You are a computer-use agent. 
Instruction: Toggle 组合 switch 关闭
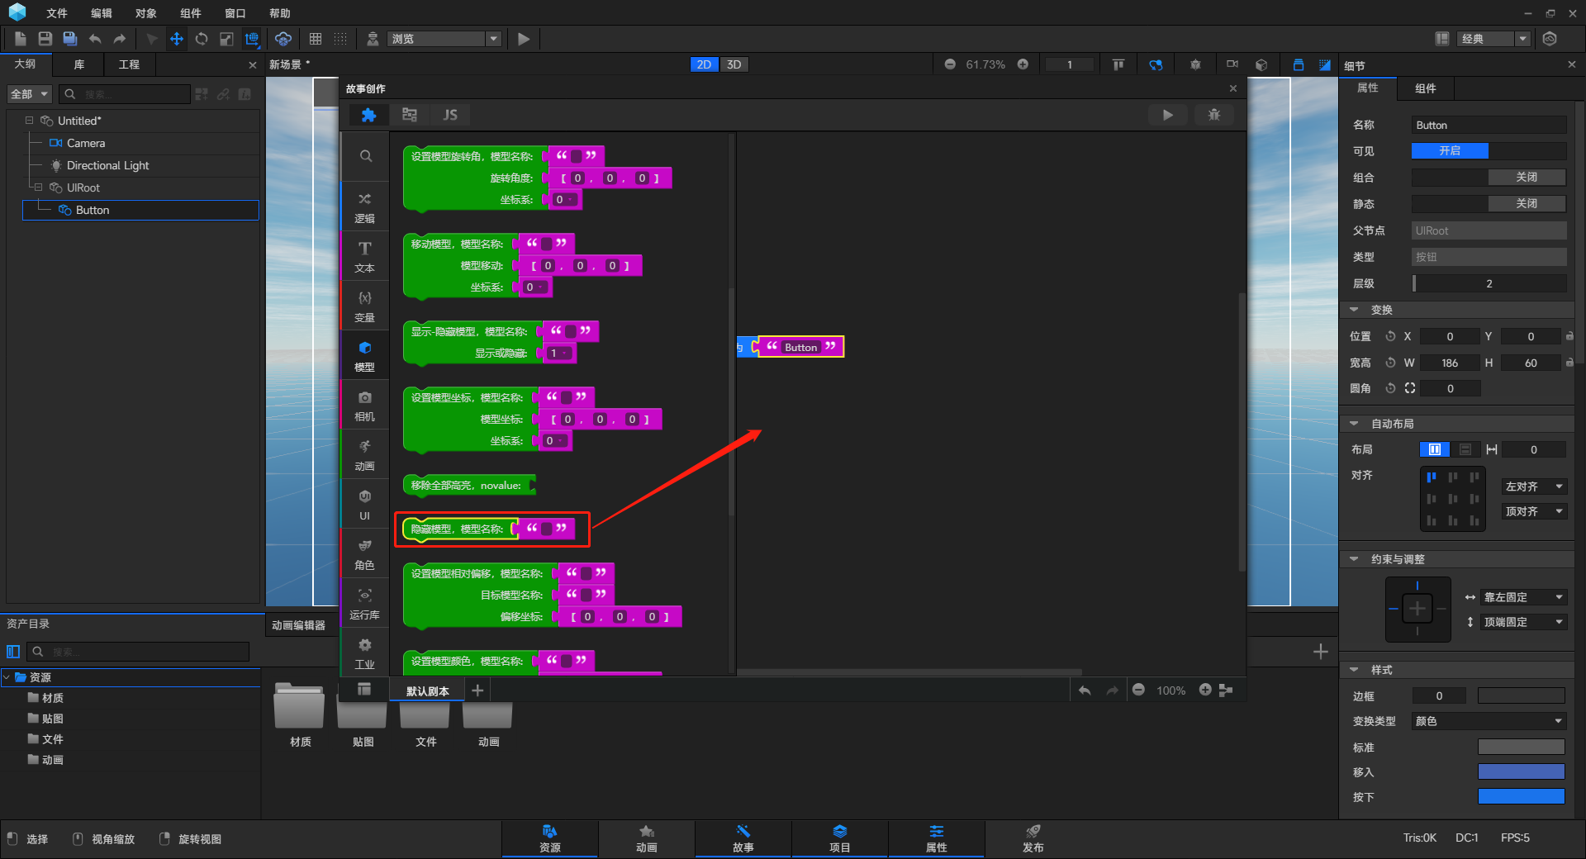[x=1527, y=178]
